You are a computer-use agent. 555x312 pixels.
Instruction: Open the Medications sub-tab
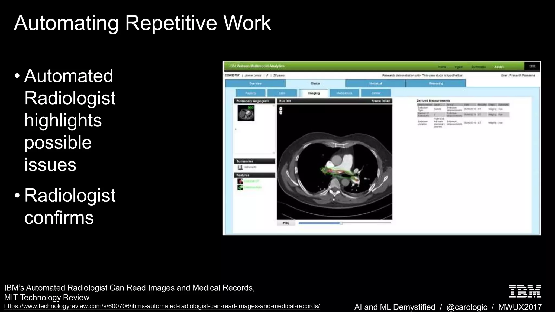pos(344,93)
